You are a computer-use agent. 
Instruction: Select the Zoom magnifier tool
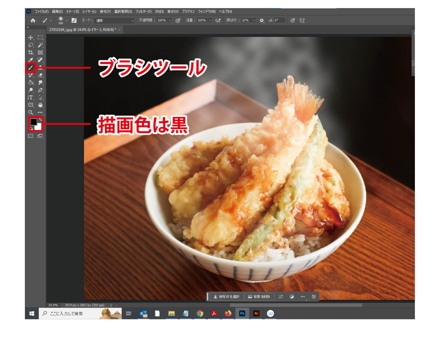pyautogui.click(x=31, y=112)
